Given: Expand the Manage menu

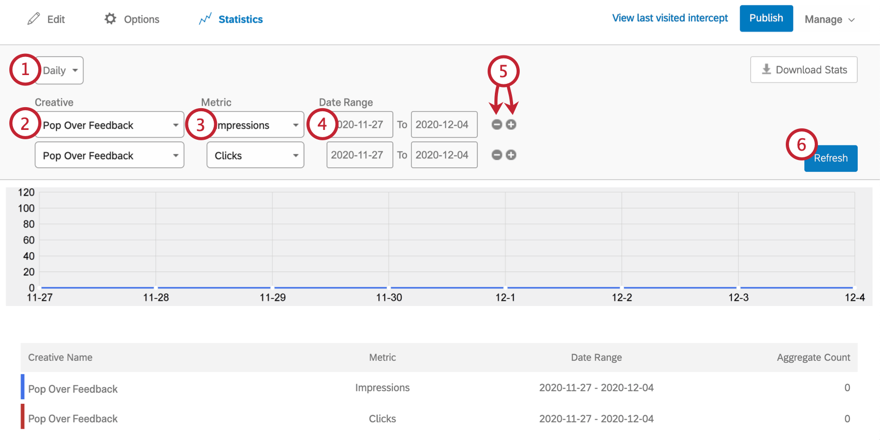Looking at the screenshot, I should click(829, 20).
